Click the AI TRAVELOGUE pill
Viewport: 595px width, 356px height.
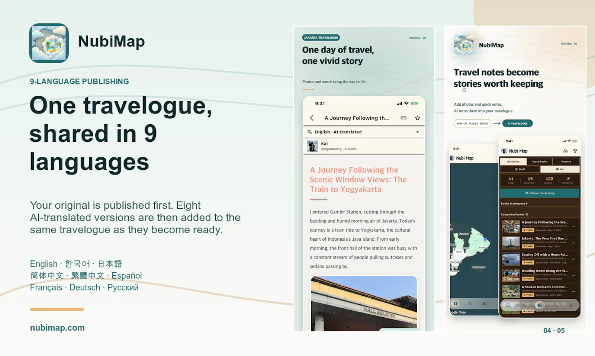(x=517, y=124)
